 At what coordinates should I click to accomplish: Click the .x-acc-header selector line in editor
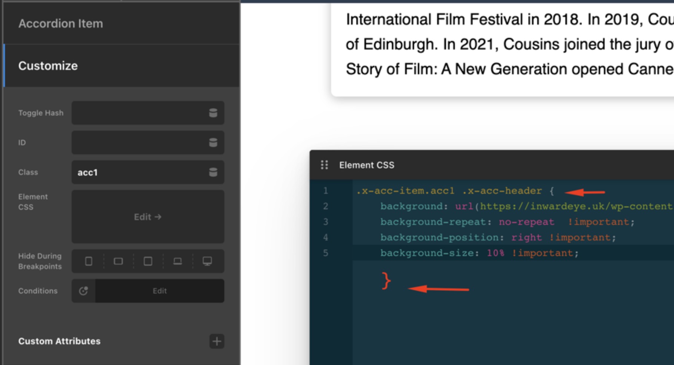coord(454,191)
